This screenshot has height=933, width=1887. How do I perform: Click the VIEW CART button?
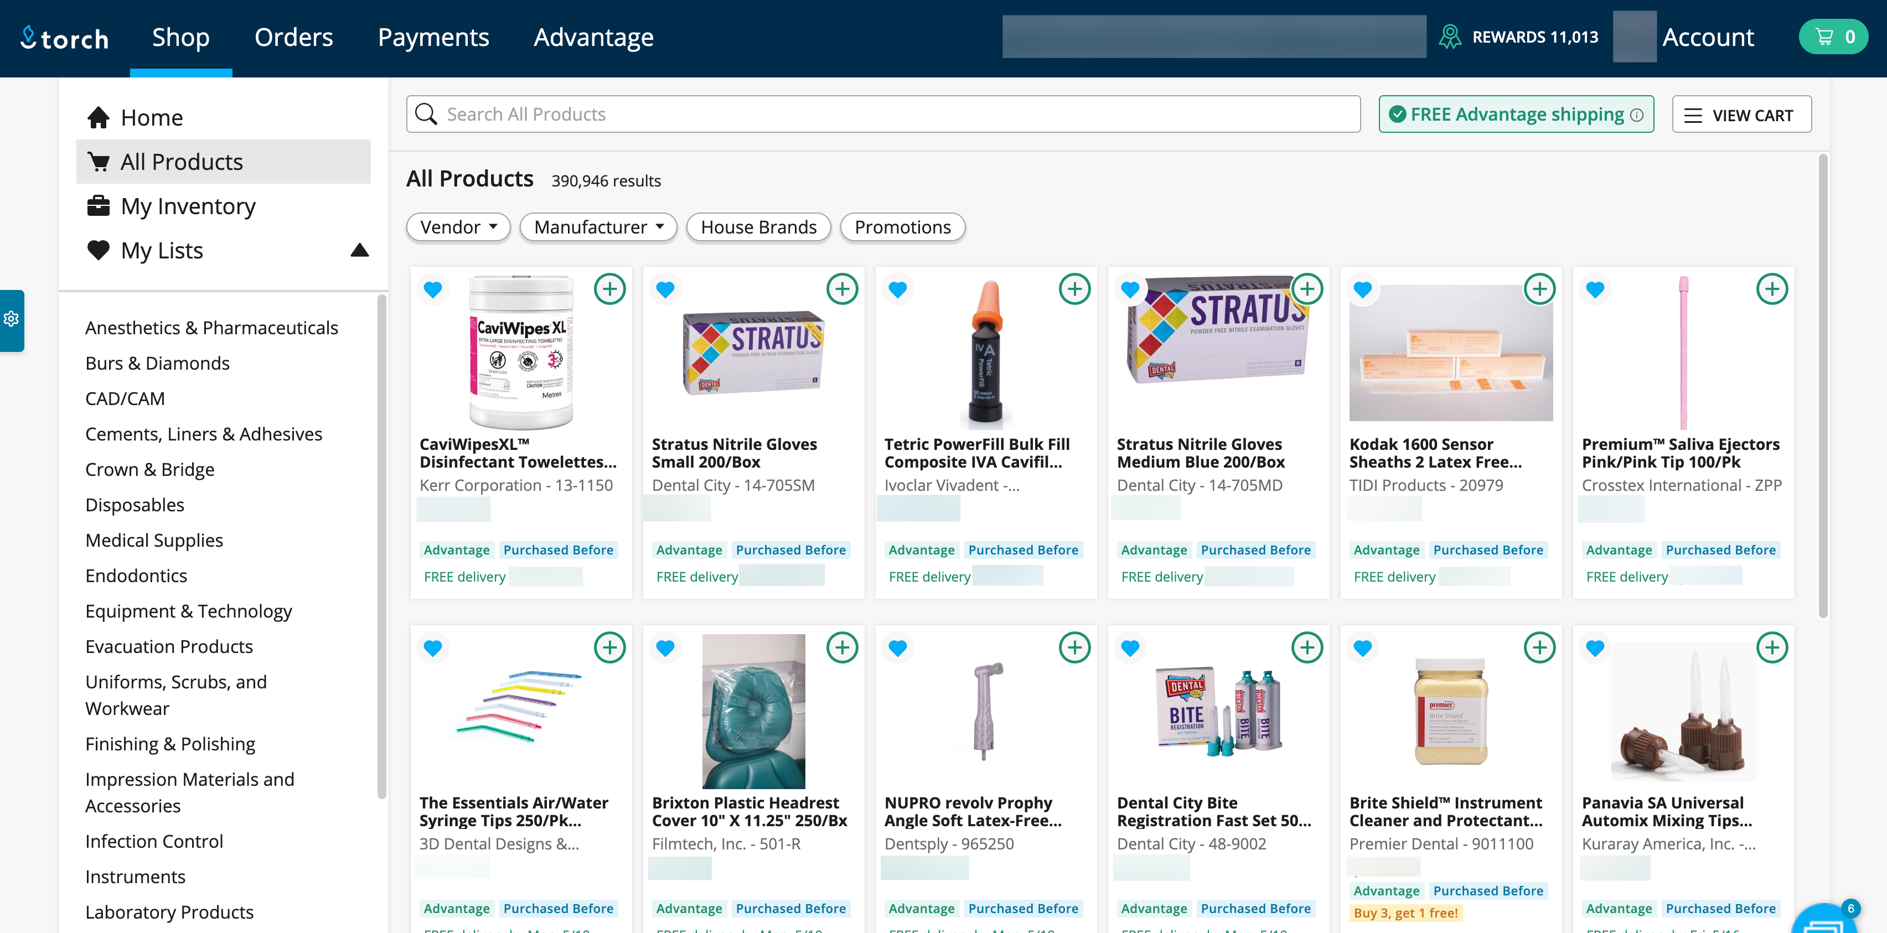pyautogui.click(x=1741, y=115)
